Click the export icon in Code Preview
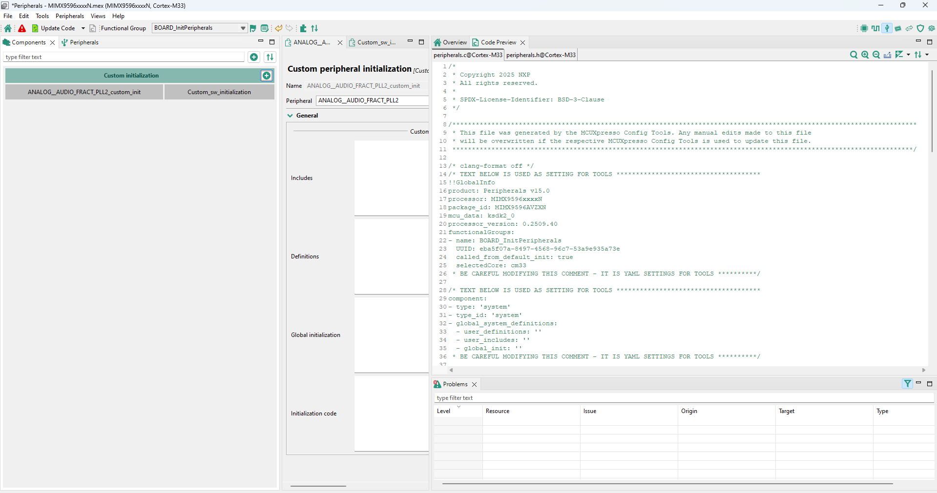 pos(887,55)
